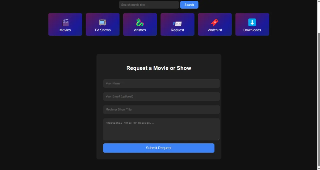Focus the Search movie title field

pos(149,5)
